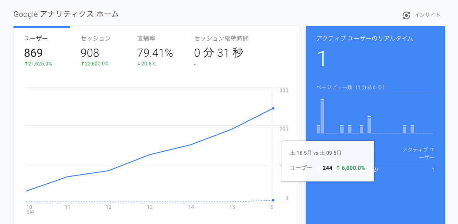Click the 22,600.0% sessions change indicator
This screenshot has width=458, height=224.
pos(95,64)
